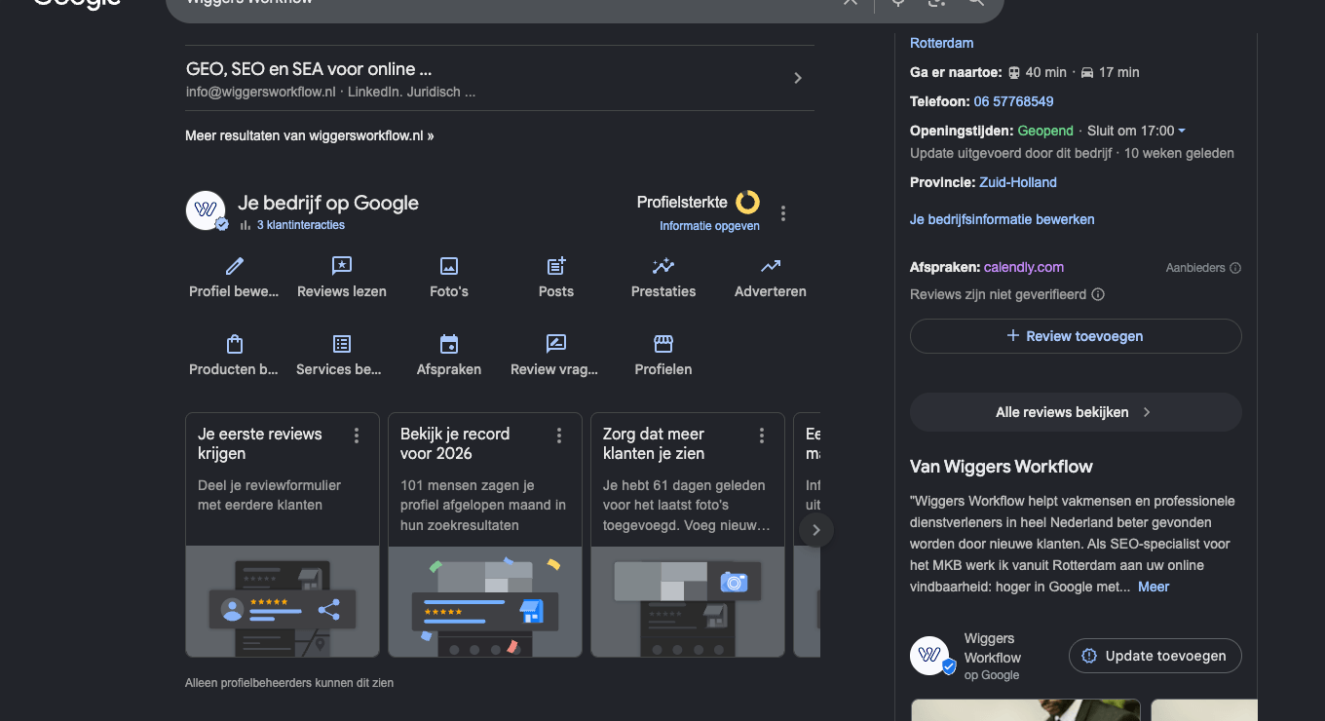Open 'Zorg dat meer klanten je zien' card illustration
1325x721 pixels.
(x=688, y=601)
